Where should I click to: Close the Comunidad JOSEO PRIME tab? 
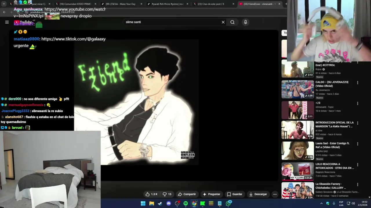tap(95, 4)
